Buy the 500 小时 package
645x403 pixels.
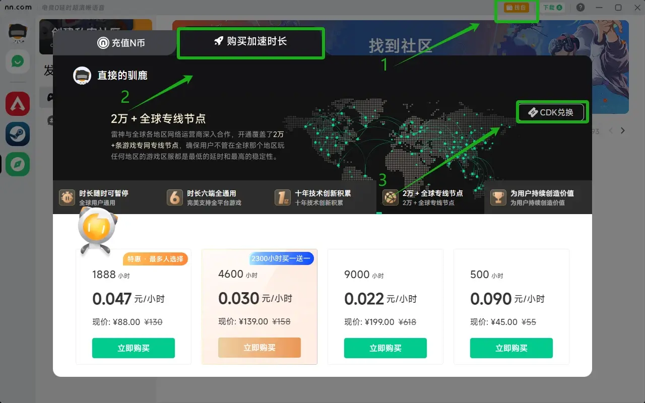[x=511, y=348]
